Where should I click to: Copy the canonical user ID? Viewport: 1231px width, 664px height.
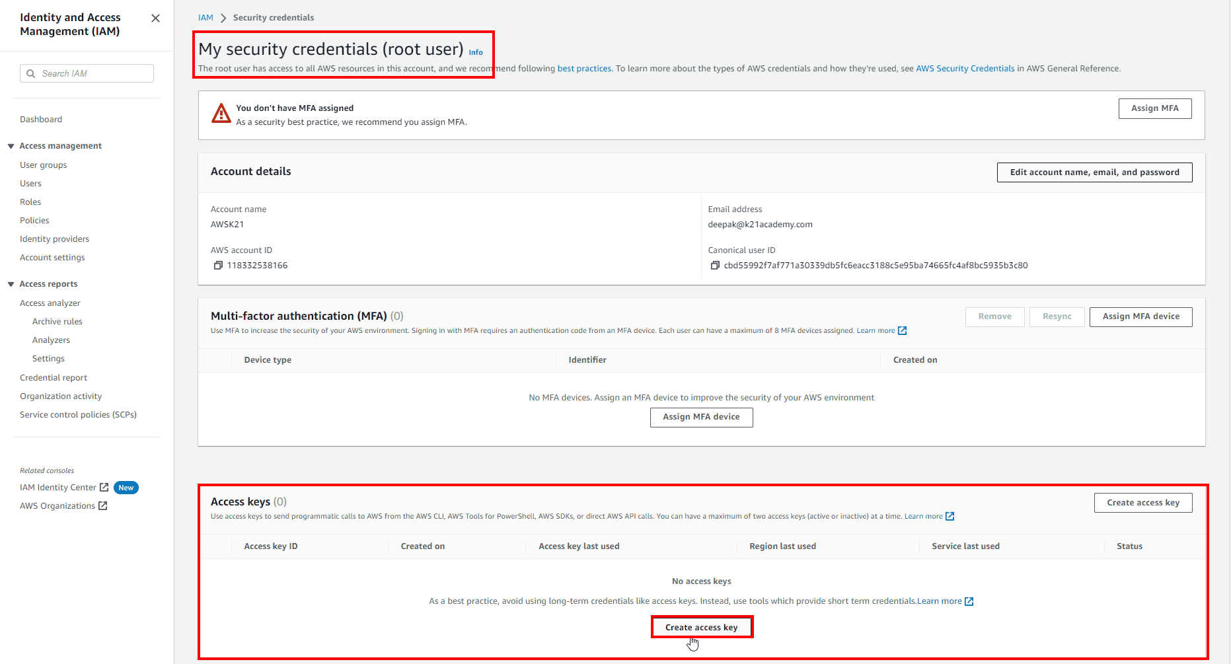click(x=714, y=266)
